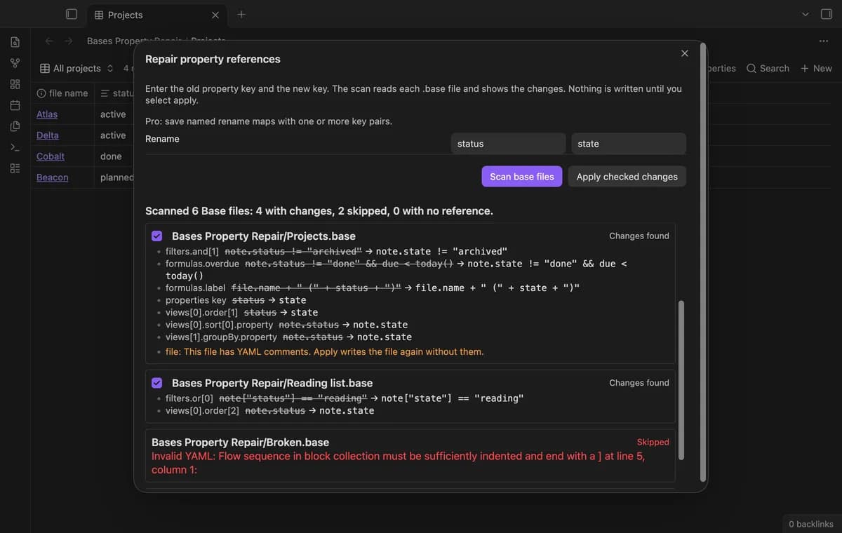The height and width of the screenshot is (533, 842).
Task: Click the 'Scanned 6 Base files' summary line
Action: tap(319, 211)
